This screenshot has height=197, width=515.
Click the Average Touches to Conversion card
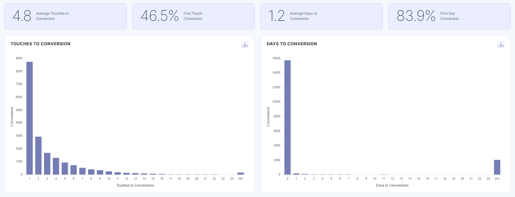click(x=65, y=16)
